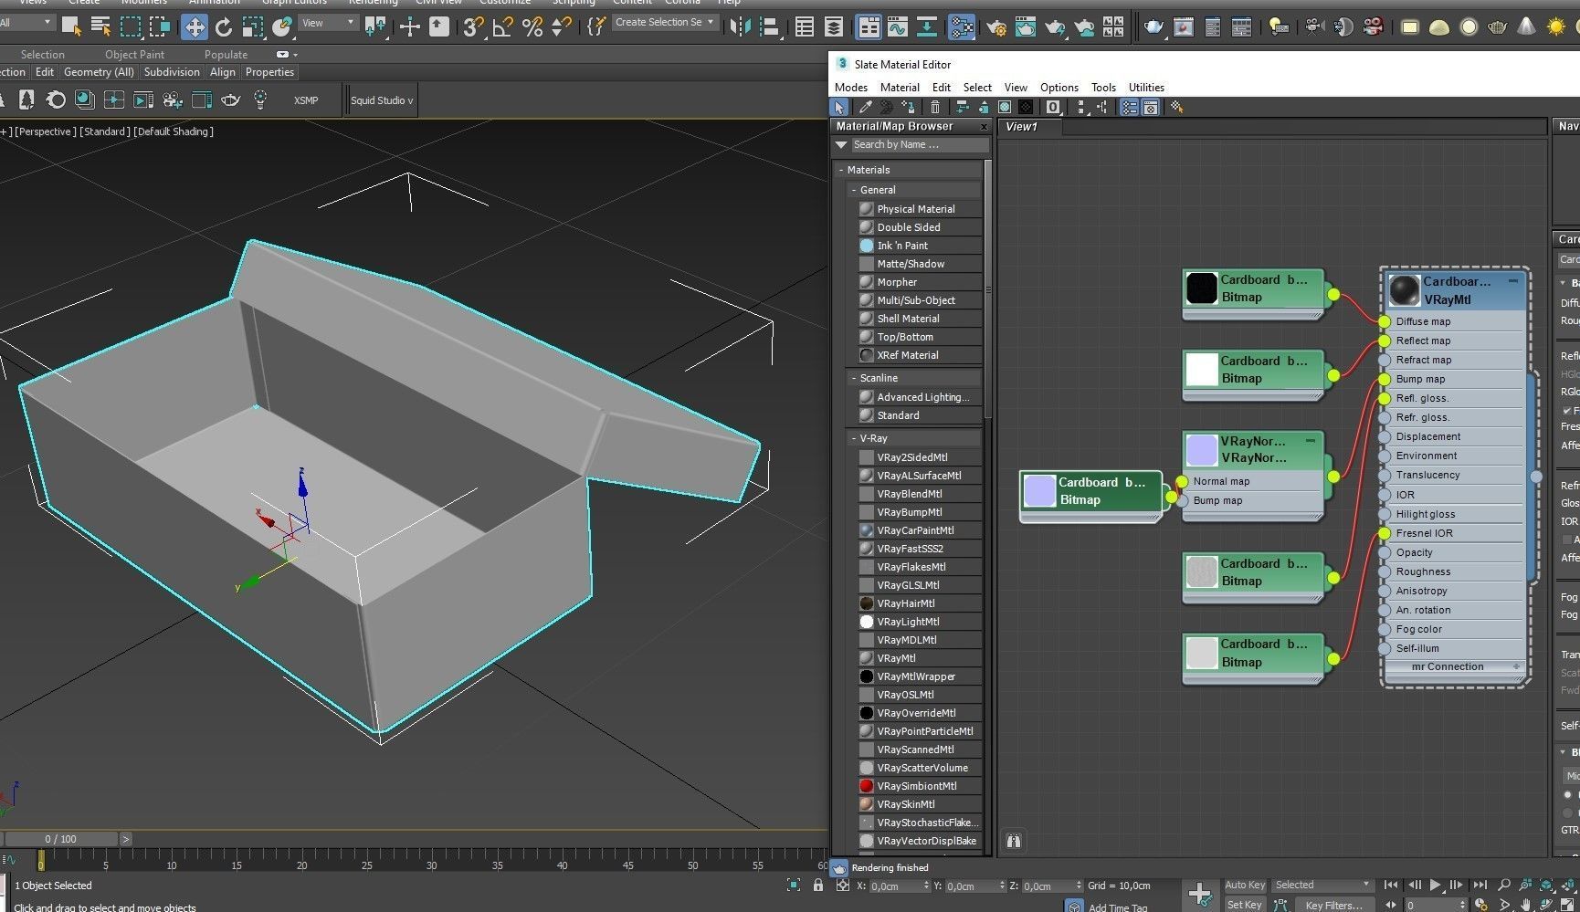Click the Set Keys large plus button
Screen dimensions: 1580x912
click(1200, 895)
